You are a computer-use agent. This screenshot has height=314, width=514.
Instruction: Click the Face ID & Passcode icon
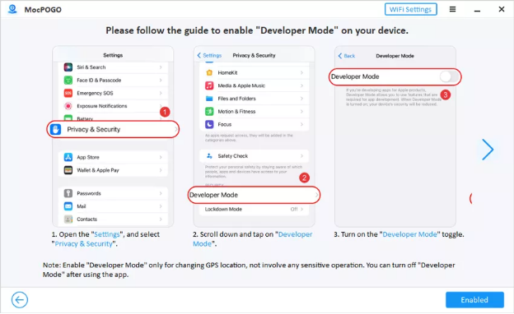coord(68,80)
